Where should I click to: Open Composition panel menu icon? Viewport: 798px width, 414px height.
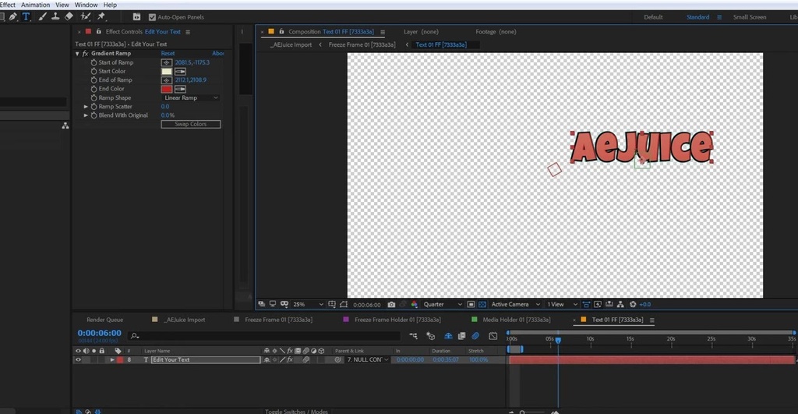pos(383,32)
